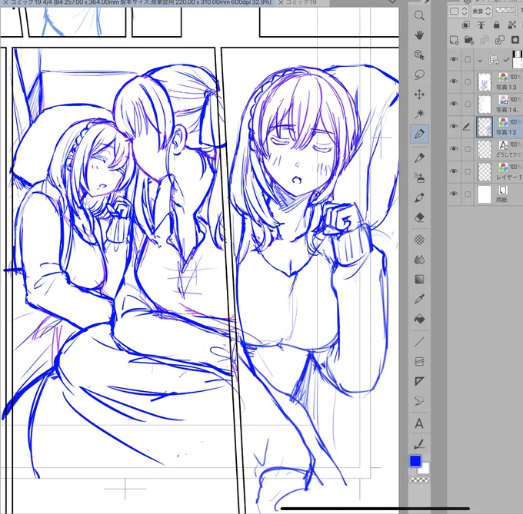Check the selection box for レイヤー 1 layer
Screen dimensions: 523x514
(x=468, y=171)
